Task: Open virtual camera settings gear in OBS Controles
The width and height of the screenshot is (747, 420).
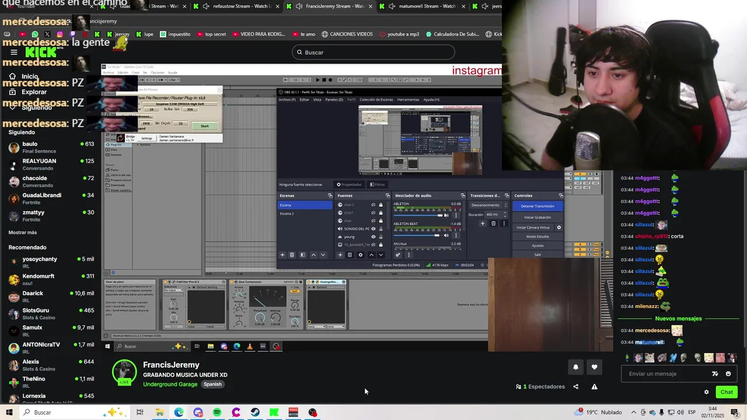Action: tap(558, 228)
